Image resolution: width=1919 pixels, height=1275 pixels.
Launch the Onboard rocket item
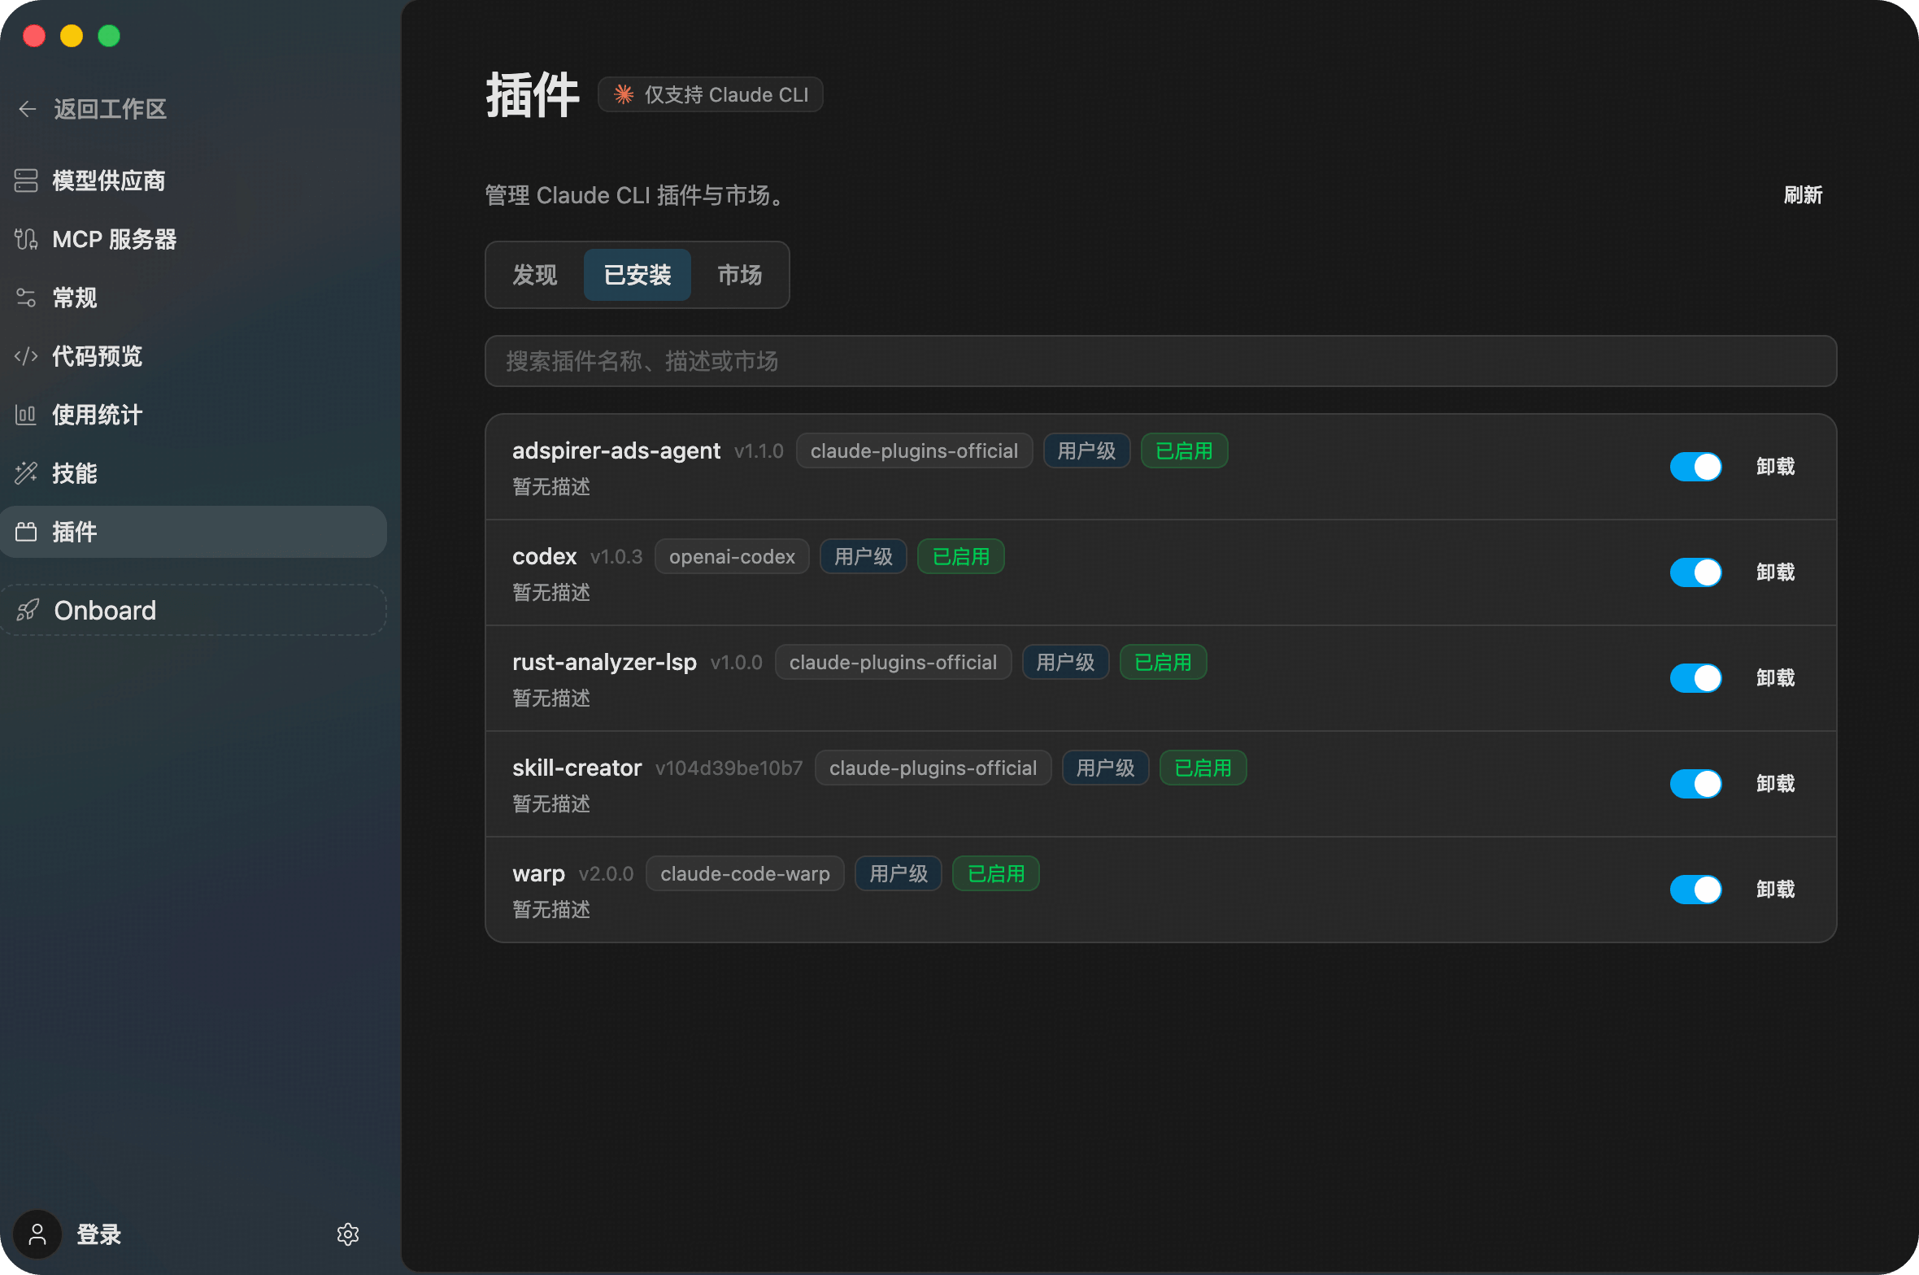[x=104, y=610]
